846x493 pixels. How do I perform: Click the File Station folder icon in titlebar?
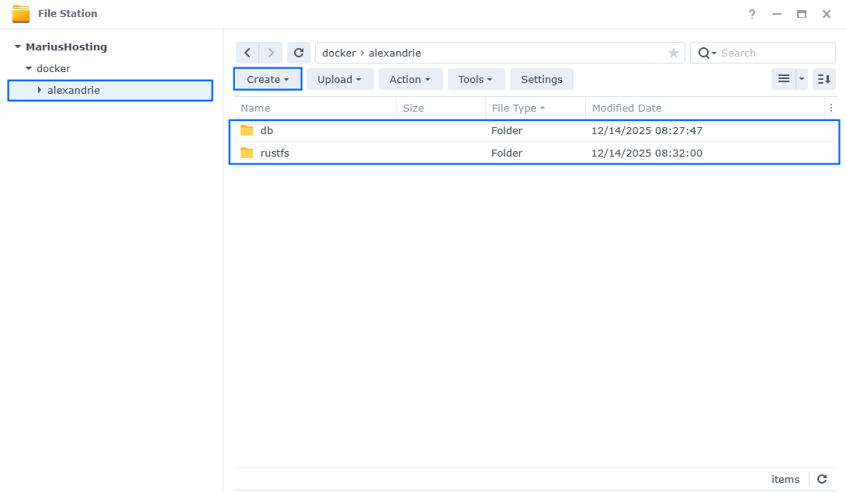22,13
